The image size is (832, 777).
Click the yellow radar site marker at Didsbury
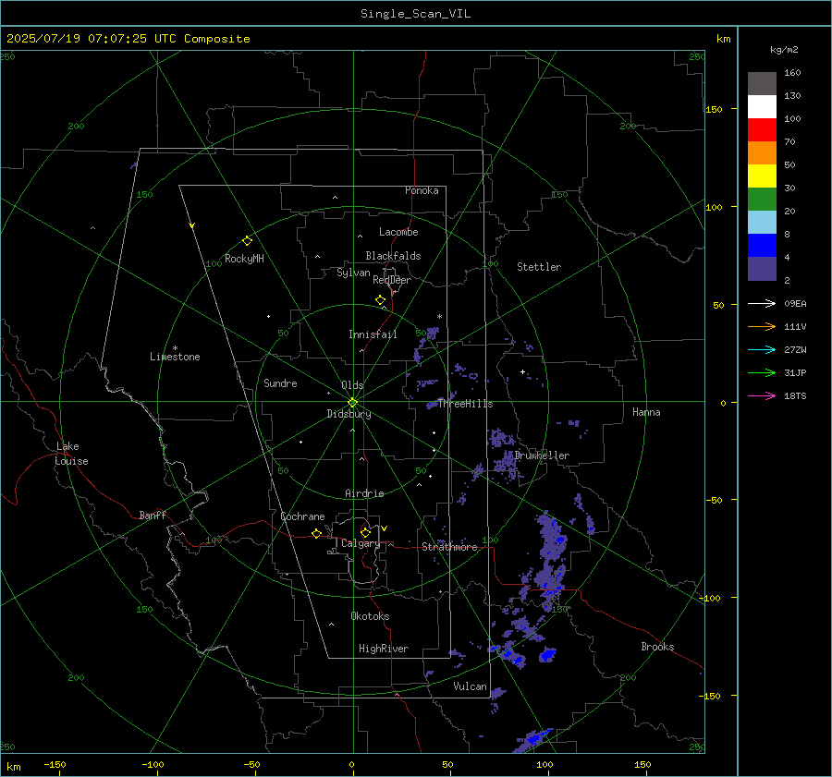(353, 402)
